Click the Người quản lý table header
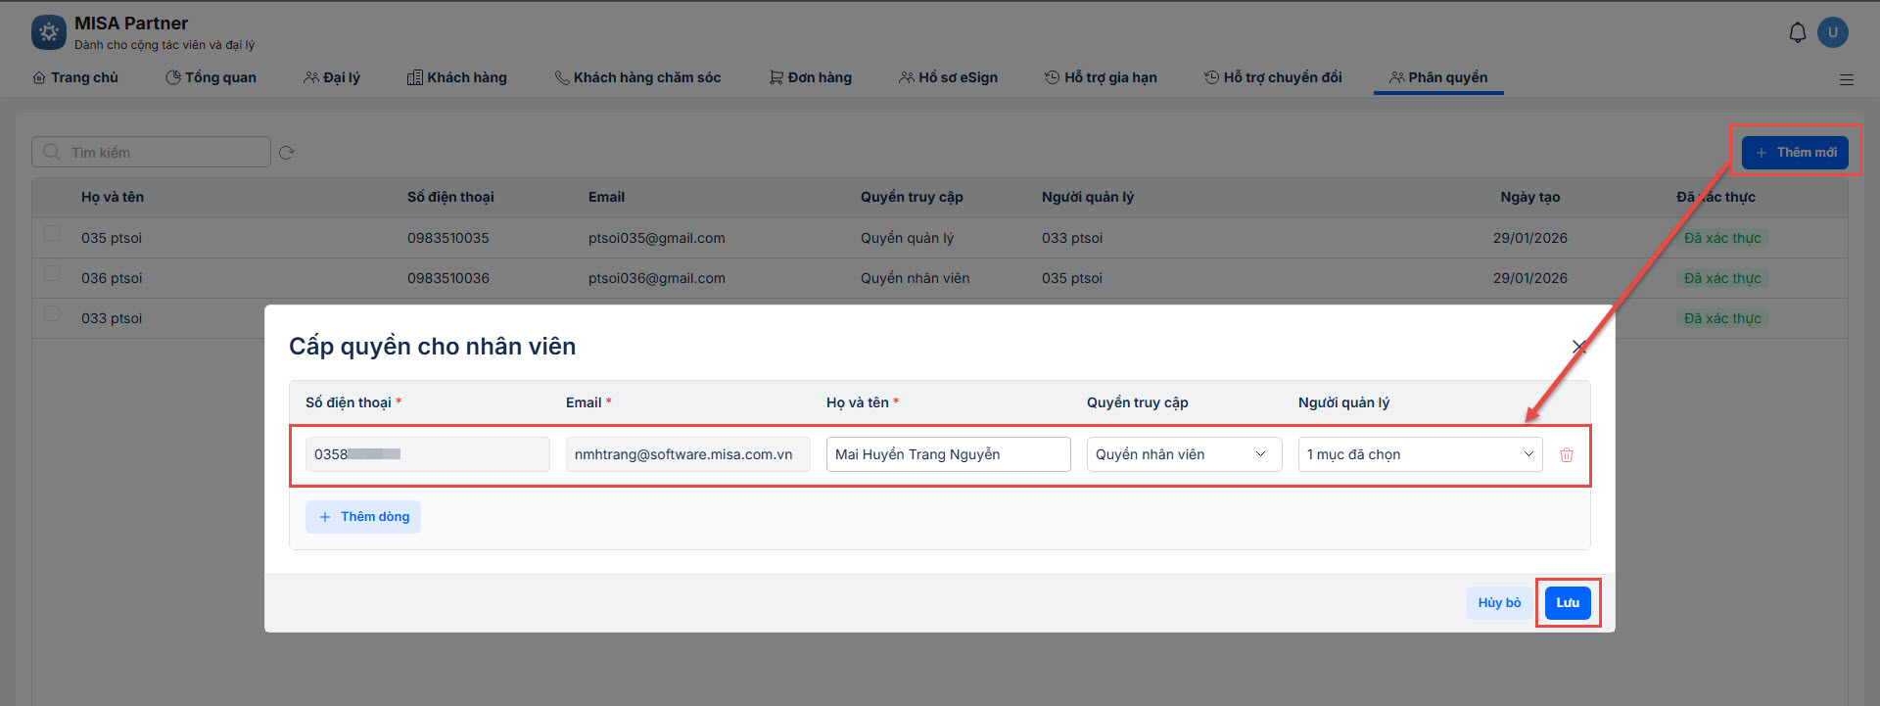Viewport: 1880px width, 706px height. coord(1088,197)
